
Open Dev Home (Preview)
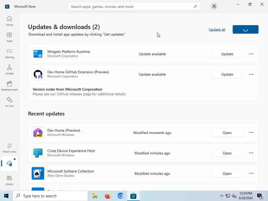click(x=227, y=133)
